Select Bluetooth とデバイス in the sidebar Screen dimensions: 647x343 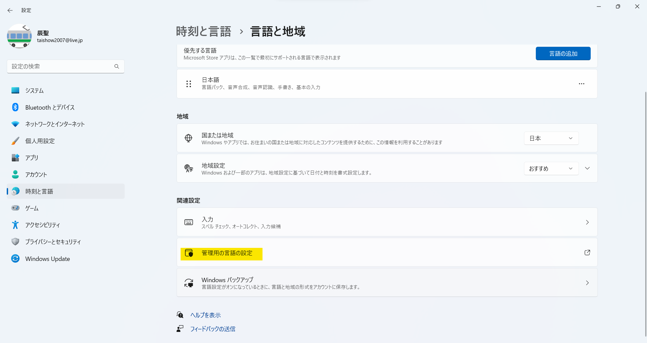(x=66, y=107)
